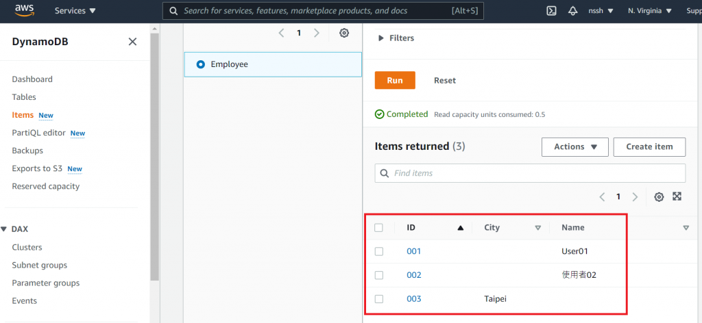Viewport: 702px width, 323px height.
Task: Sort by City column arrow
Action: click(537, 228)
